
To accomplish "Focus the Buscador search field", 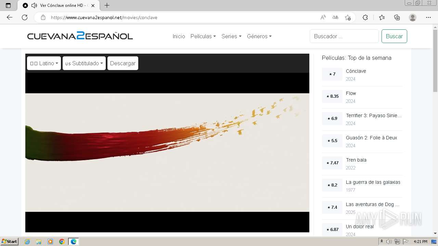I will click(344, 36).
